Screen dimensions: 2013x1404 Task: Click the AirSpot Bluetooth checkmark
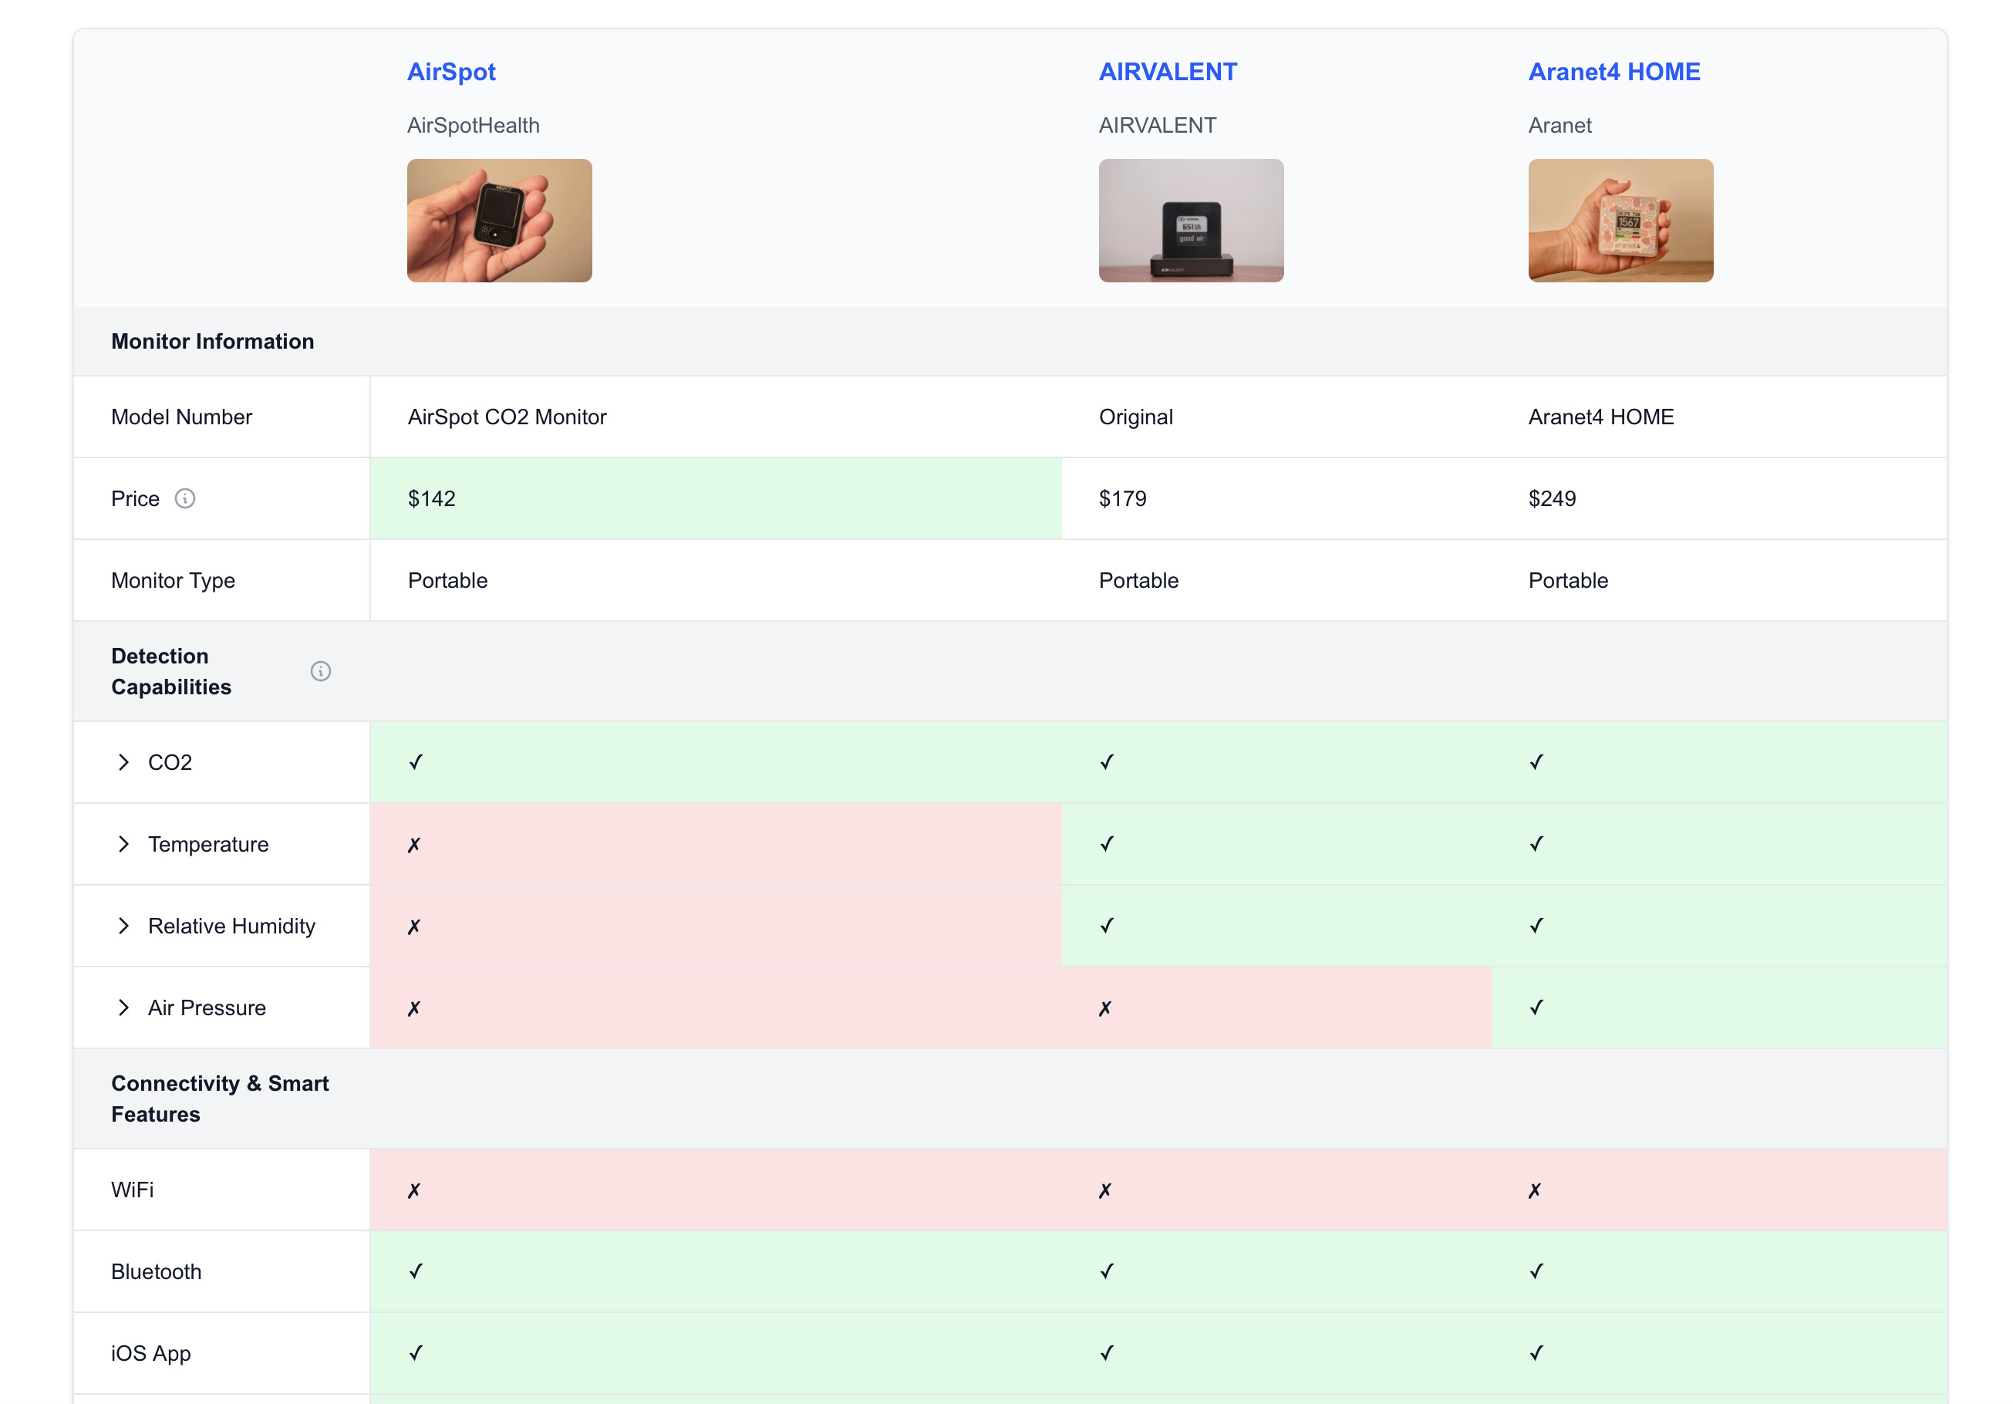click(x=416, y=1271)
